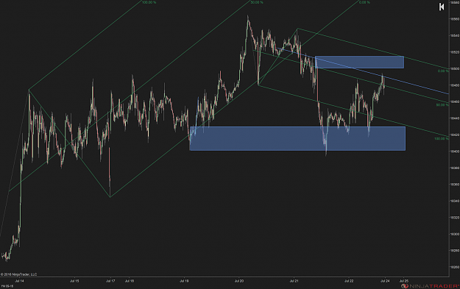Screen dimensions: 460x289
Task: Click the 50.00 % label of descending channel
Action: (442, 105)
